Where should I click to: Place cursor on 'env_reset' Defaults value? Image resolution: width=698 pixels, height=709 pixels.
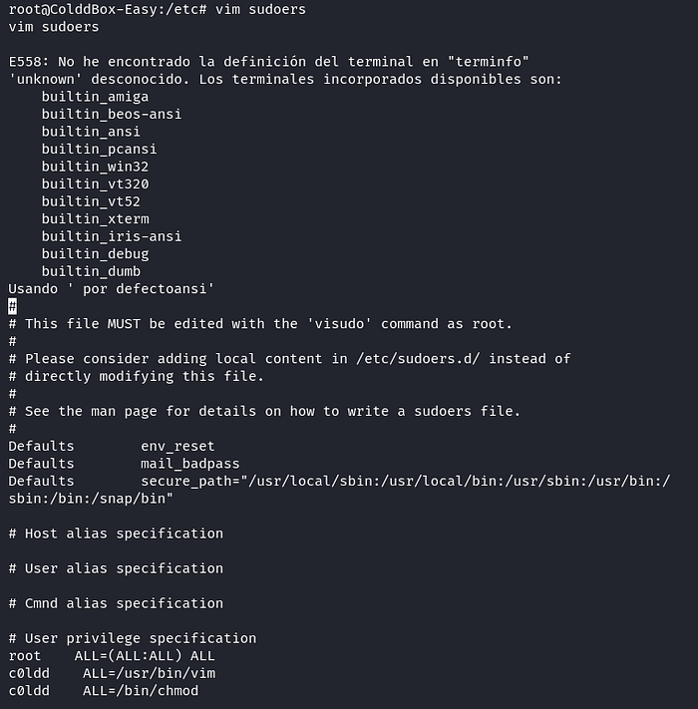(x=177, y=446)
